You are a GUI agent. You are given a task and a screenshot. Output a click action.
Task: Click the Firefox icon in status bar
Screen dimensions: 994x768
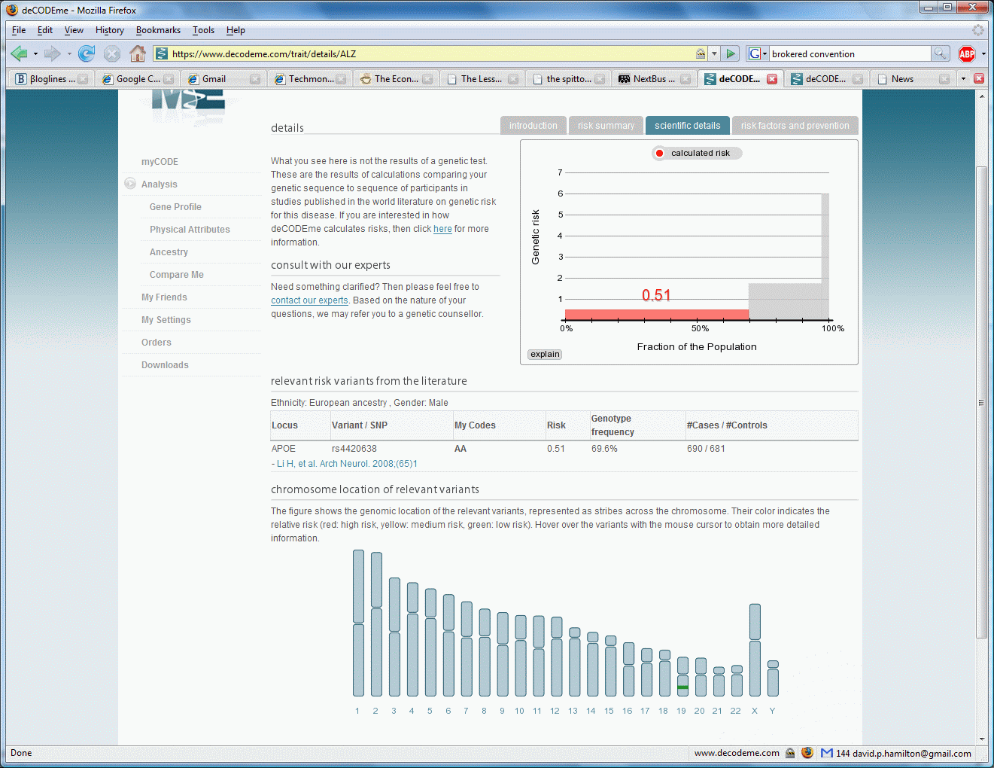pos(807,753)
